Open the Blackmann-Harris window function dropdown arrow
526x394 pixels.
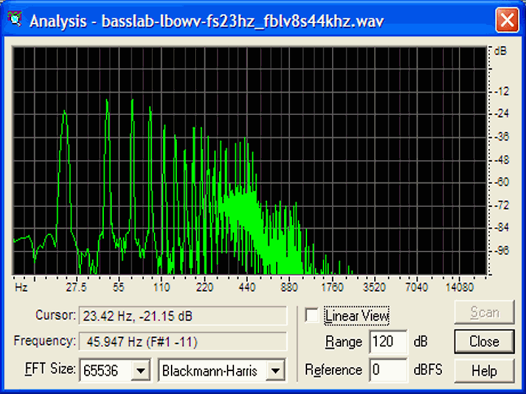pyautogui.click(x=275, y=370)
